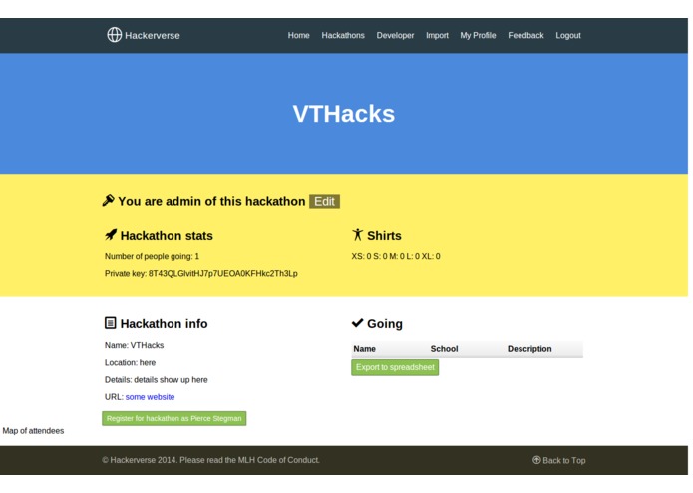Click the 'Hackathon stats' heading text
Viewport: 693px width, 493px height.
(167, 236)
